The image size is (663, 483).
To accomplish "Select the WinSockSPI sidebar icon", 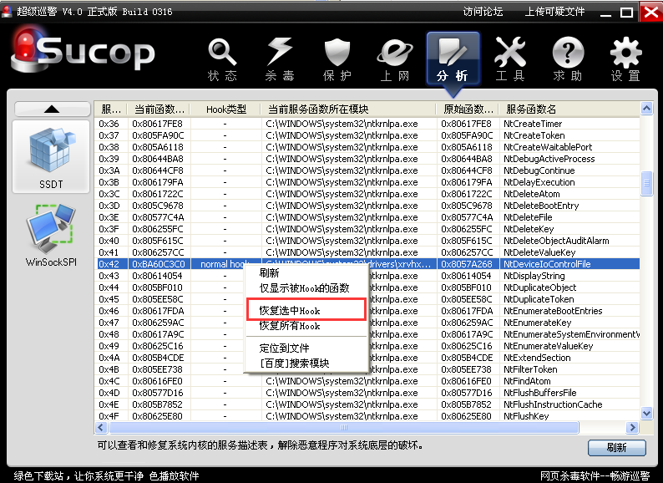I will [50, 236].
